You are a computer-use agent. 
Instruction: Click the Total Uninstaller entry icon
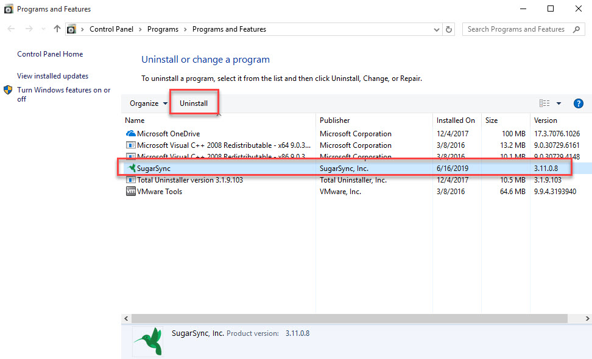130,180
